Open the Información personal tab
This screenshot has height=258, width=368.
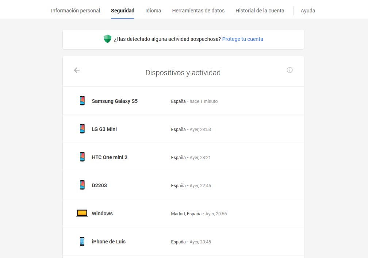click(76, 11)
